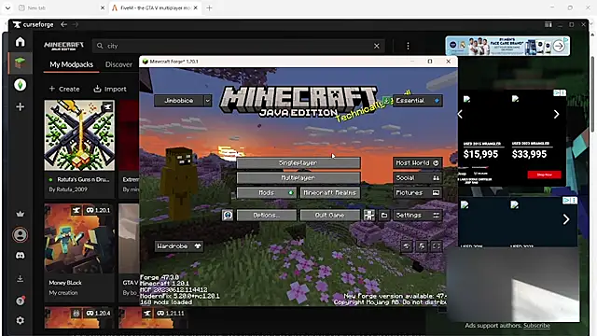Close the FiveM browser tab
Screen dimensions: 597x336
coord(195,7)
